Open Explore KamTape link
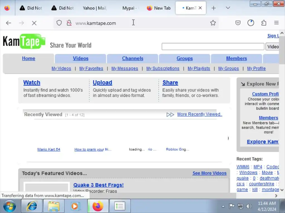The width and height of the screenshot is (285, 213). 263,142
